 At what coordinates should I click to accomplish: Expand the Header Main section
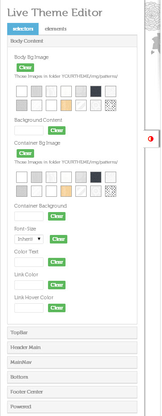click(x=72, y=348)
